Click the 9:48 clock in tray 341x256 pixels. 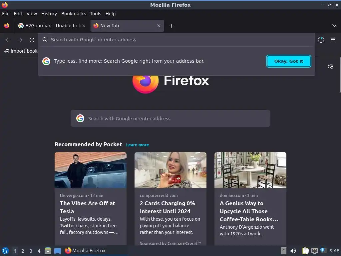pyautogui.click(x=334, y=251)
